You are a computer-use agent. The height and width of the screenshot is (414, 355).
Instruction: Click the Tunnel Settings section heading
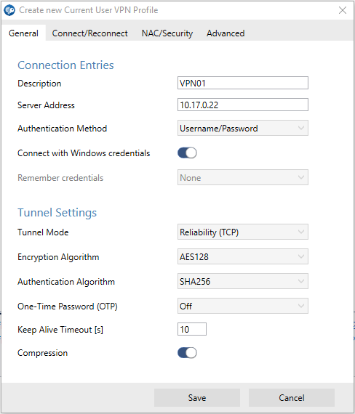tap(57, 213)
